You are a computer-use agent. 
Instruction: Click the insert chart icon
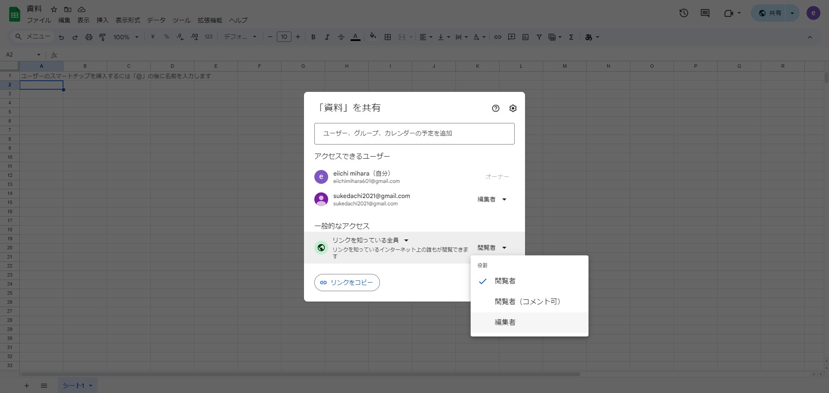click(525, 37)
